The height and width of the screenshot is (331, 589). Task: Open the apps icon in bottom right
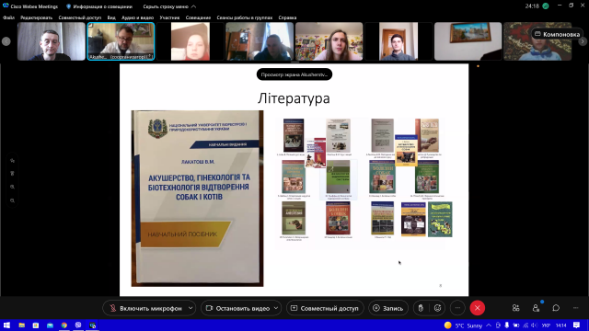[x=515, y=308]
